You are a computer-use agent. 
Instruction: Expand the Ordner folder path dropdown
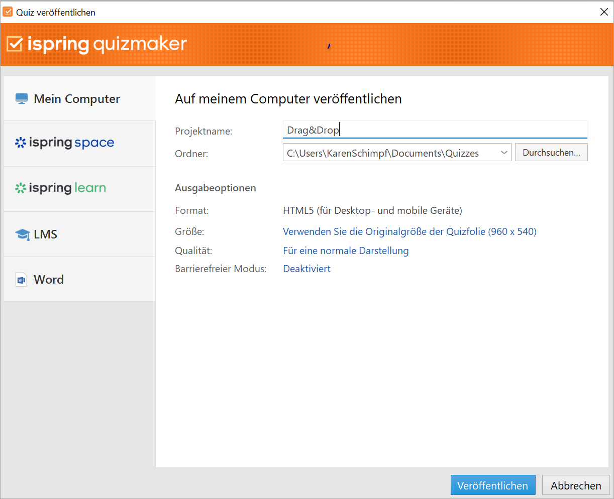click(504, 153)
